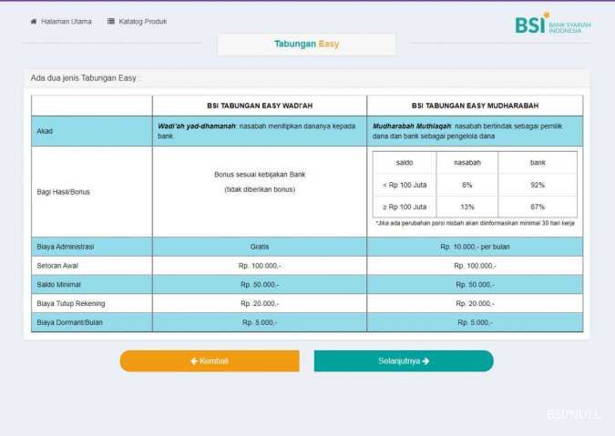Click Wadi'ah Biaya Tutup Rekening Rp. 20.000 cell
Image resolution: width=615 pixels, height=436 pixels.
click(260, 303)
